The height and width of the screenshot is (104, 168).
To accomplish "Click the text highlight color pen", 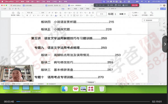I will click(51, 16).
